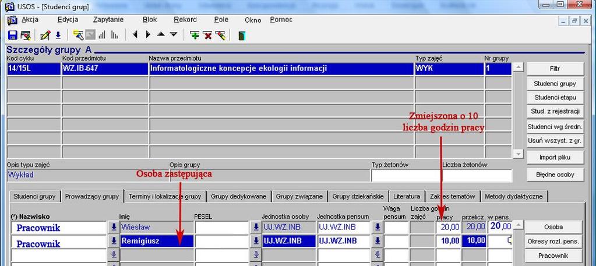Open the Edycja menu
This screenshot has height=266, width=596.
[68, 20]
